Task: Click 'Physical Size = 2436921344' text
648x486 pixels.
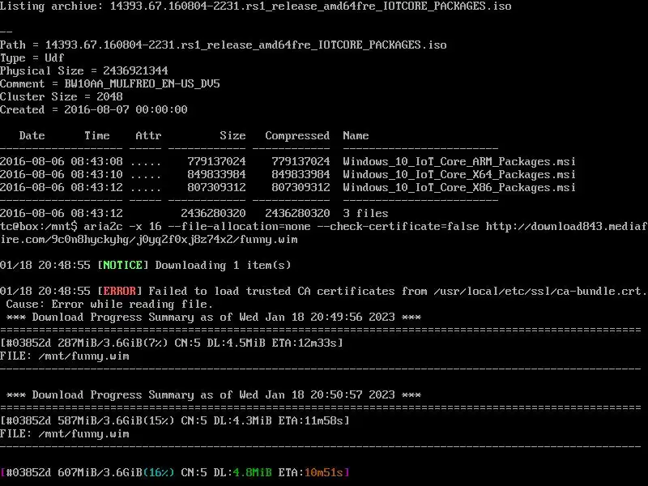Action: 84,70
